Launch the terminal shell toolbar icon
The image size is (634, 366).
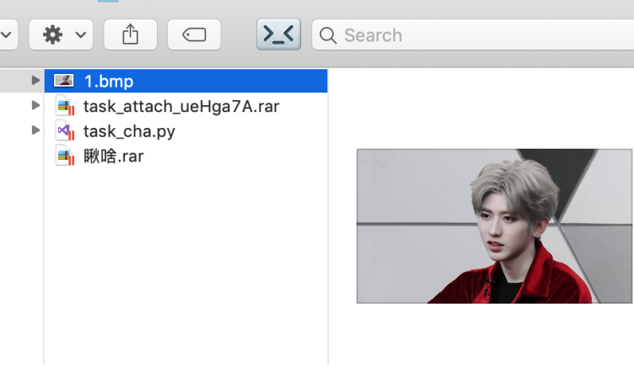tap(279, 34)
